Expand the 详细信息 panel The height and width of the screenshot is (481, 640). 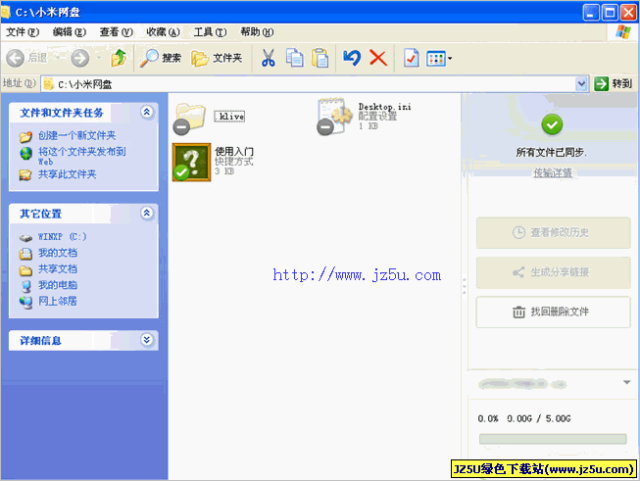pyautogui.click(x=147, y=339)
